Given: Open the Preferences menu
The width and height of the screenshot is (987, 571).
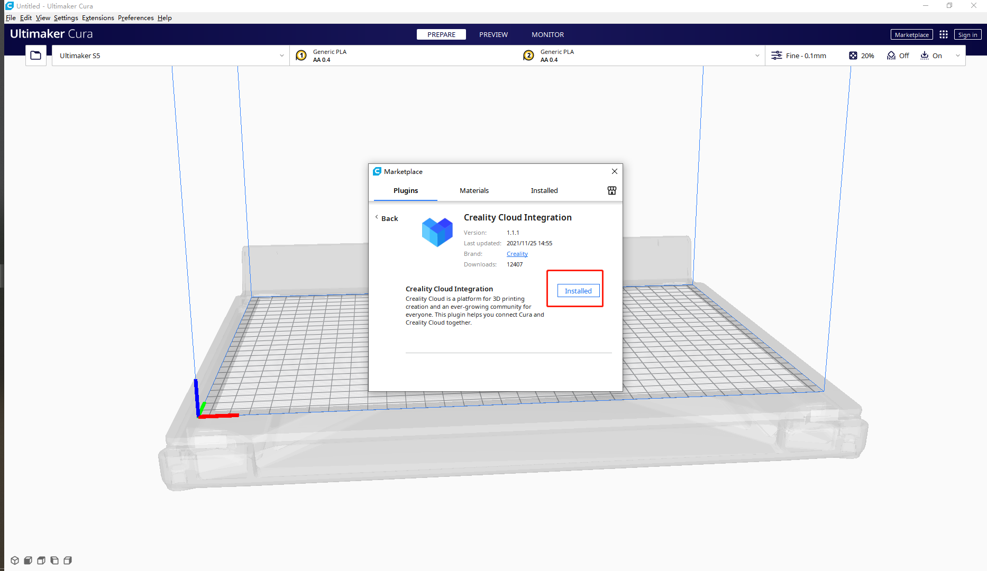Looking at the screenshot, I should [136, 18].
